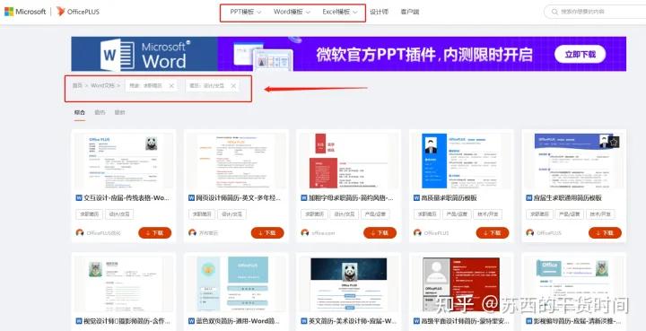The image size is (646, 331).
Task: Go to 首页 in the breadcrumb
Action: (77, 85)
